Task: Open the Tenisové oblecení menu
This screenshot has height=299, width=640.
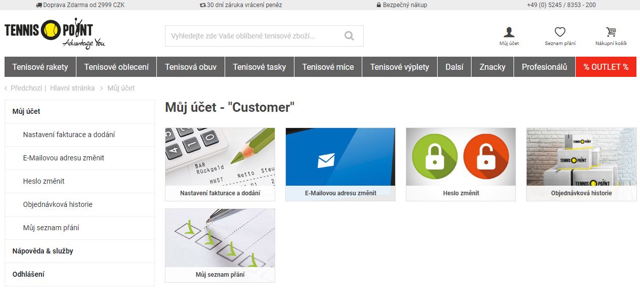Action: [x=116, y=67]
